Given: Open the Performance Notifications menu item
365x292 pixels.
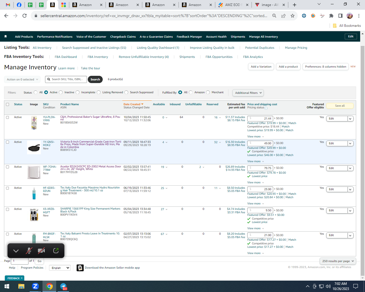Looking at the screenshot, I should tap(55, 37).
